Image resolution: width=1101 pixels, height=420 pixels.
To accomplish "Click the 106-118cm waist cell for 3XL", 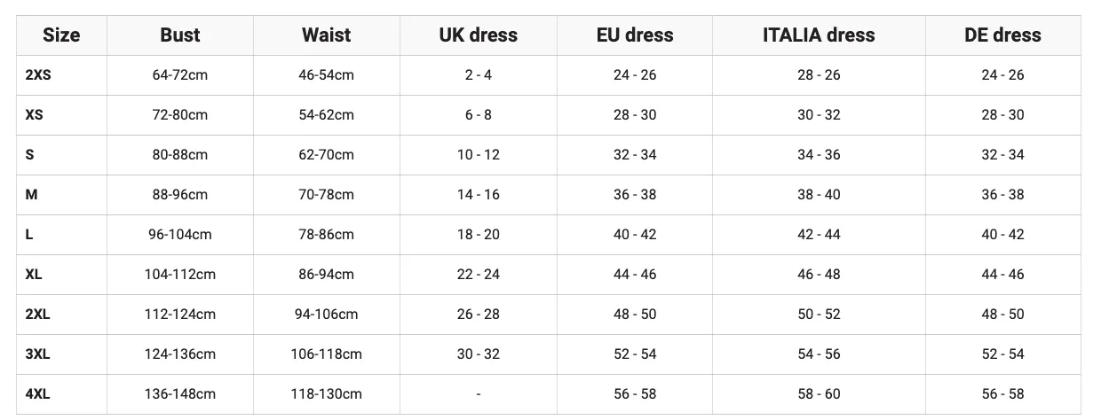I will click(327, 354).
